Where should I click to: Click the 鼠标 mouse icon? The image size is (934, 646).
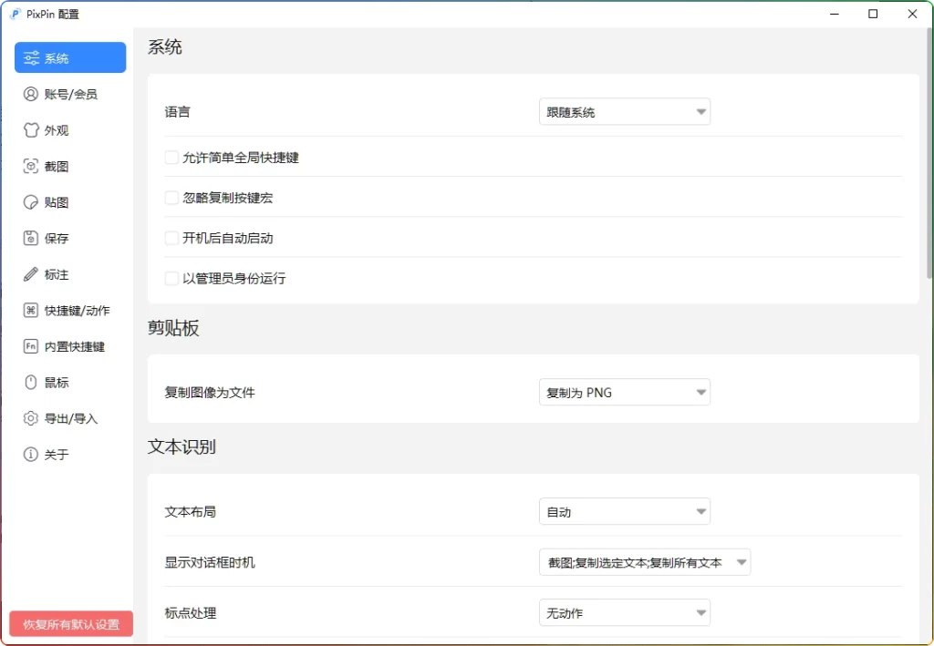click(31, 383)
